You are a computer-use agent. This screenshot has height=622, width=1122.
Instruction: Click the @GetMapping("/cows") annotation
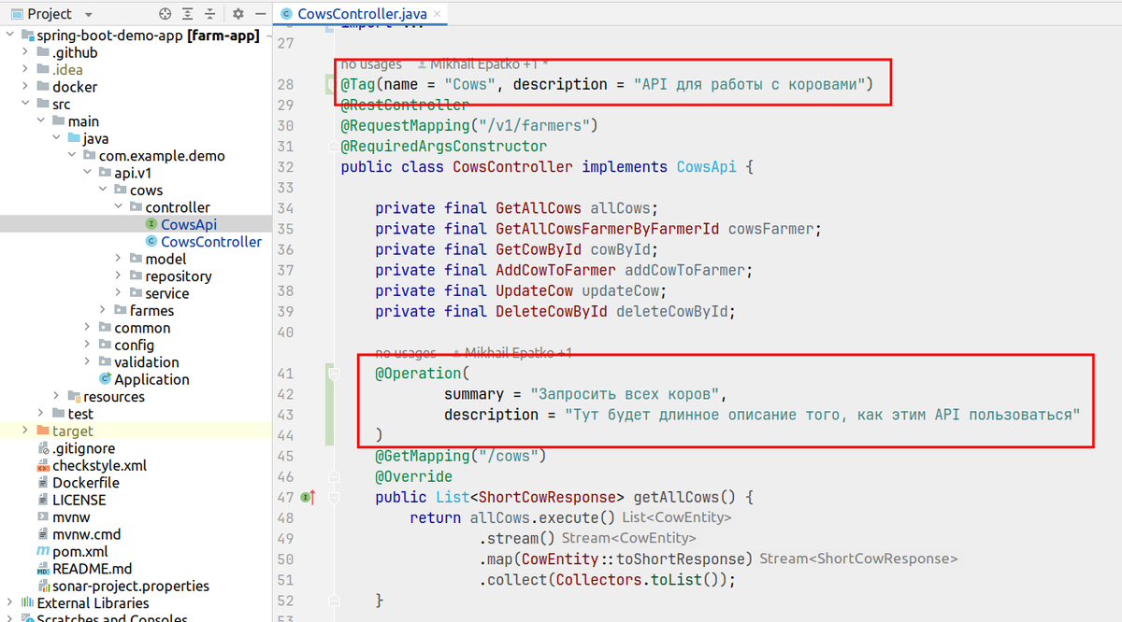click(460, 456)
